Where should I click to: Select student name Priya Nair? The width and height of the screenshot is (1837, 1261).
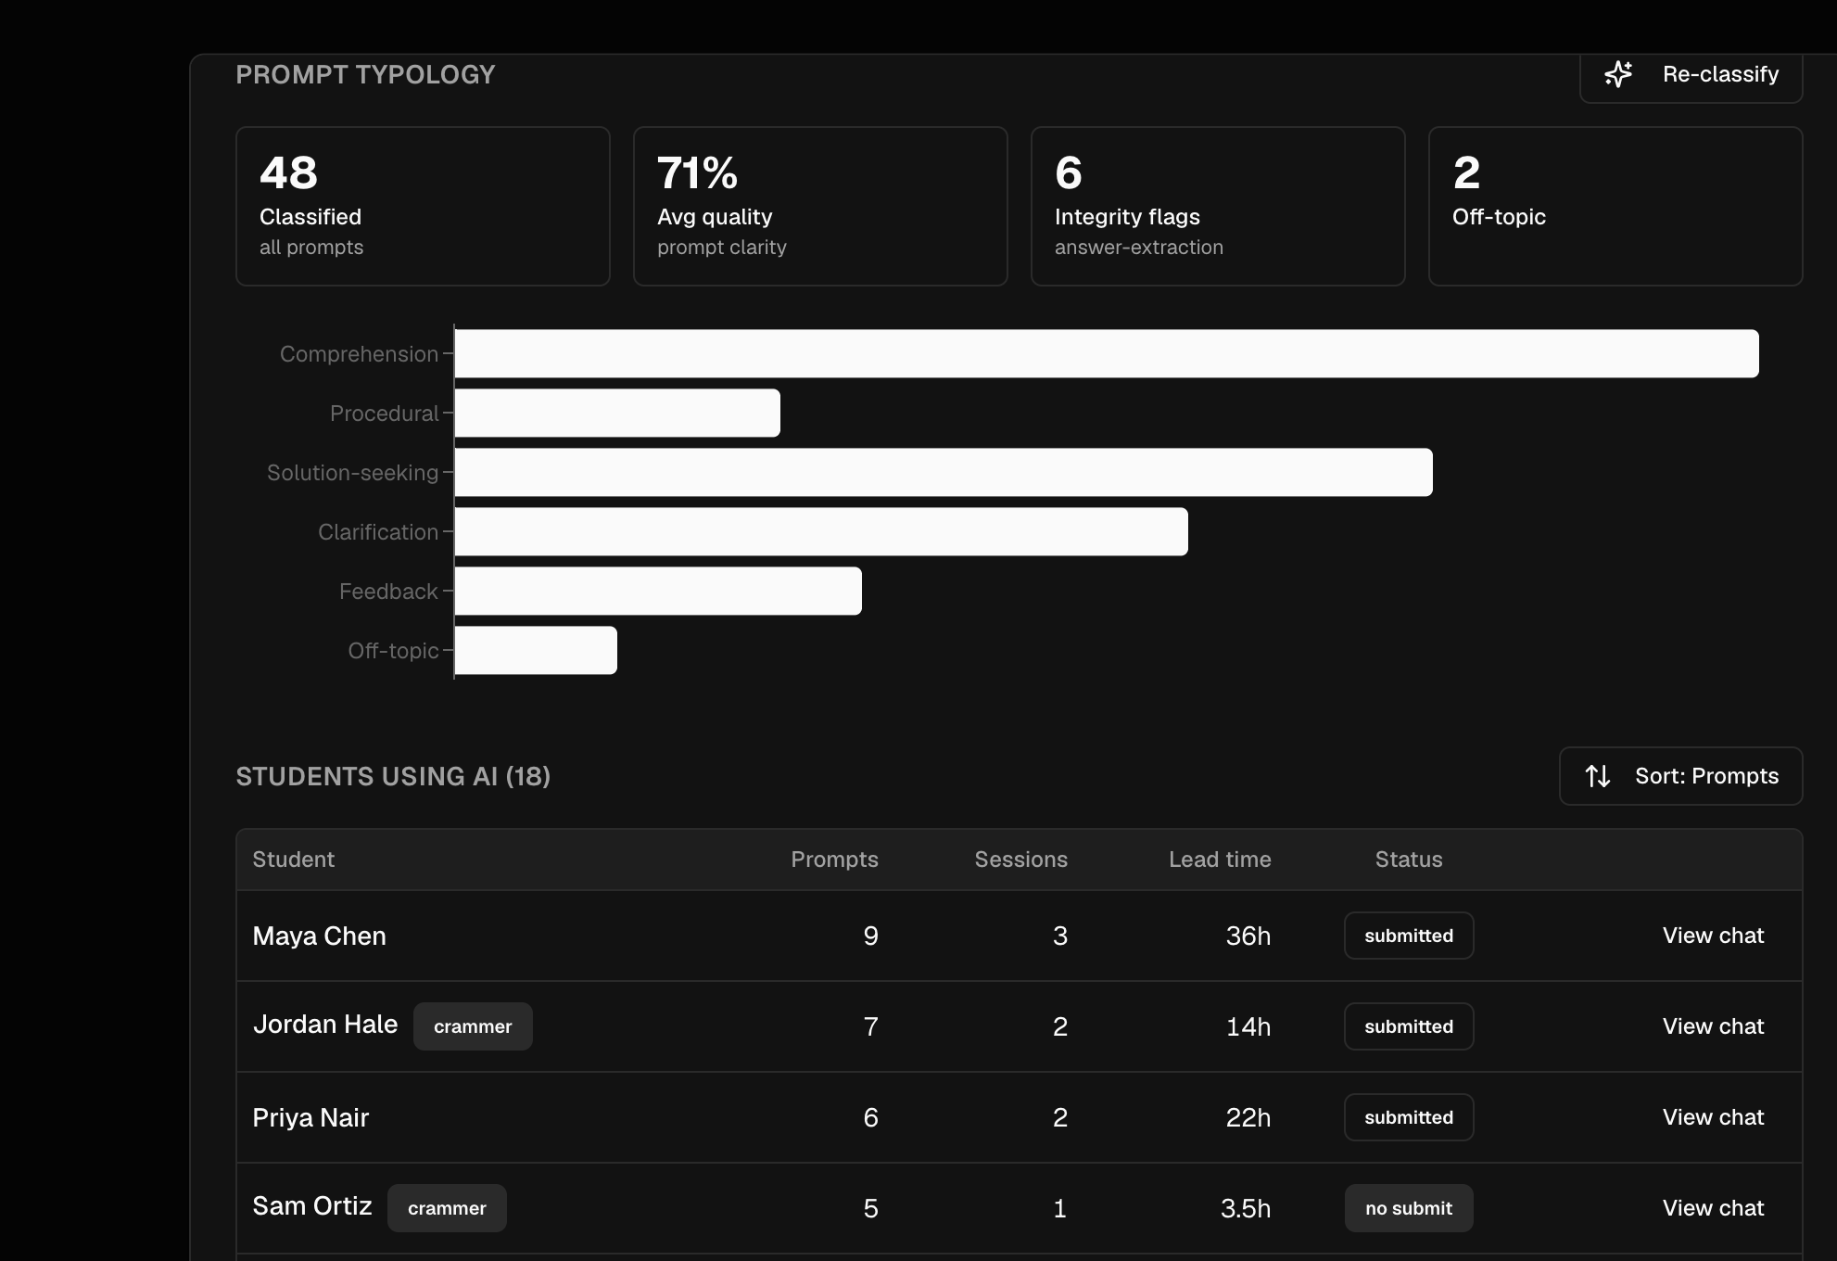[310, 1117]
